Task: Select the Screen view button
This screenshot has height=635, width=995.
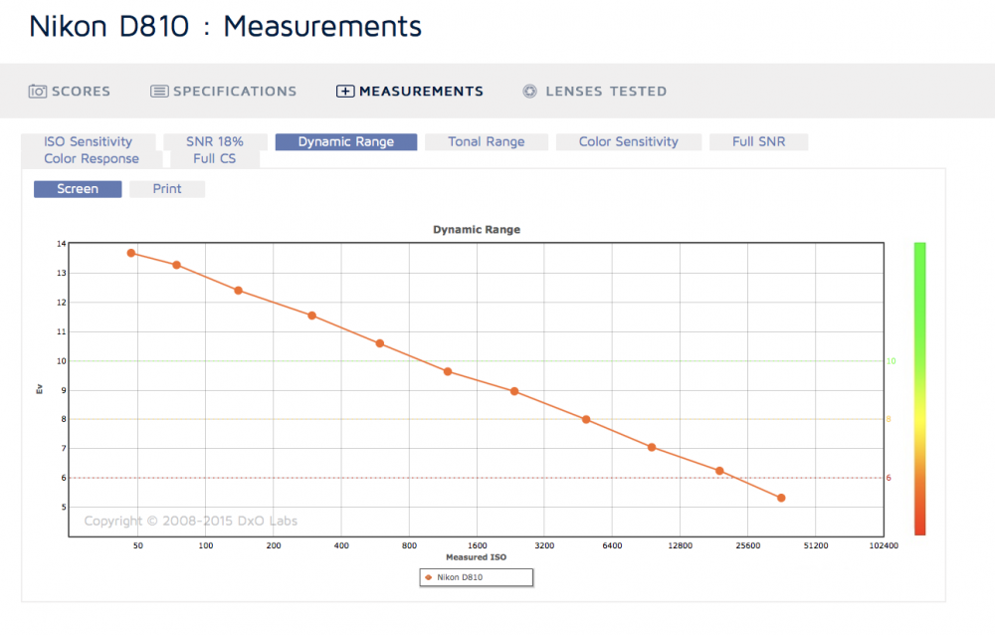Action: tap(78, 188)
